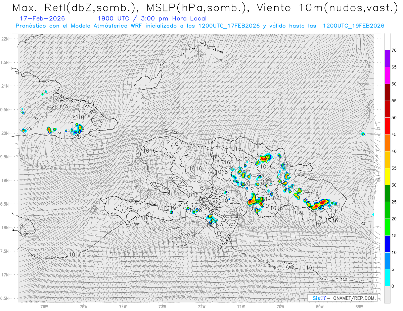
Task: Click the '1020' pressure contour label
Action: click(244, 184)
